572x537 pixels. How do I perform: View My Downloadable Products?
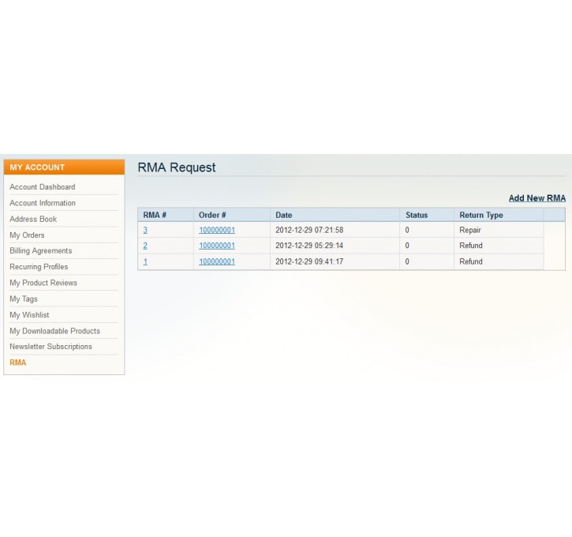pos(54,331)
